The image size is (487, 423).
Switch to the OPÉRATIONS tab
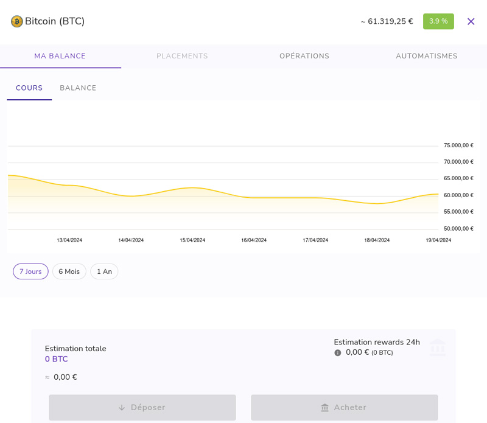(304, 56)
